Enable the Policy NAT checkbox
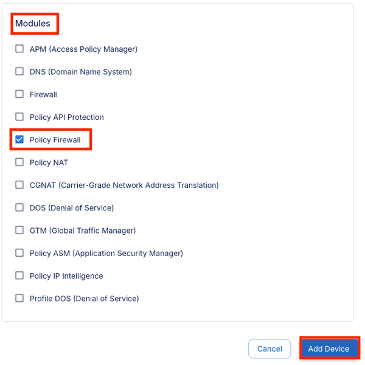The height and width of the screenshot is (365, 365). (x=19, y=162)
